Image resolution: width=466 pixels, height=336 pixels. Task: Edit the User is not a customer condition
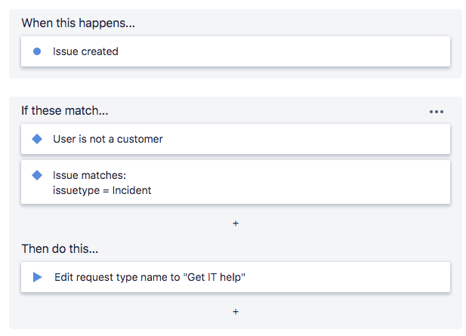(108, 139)
